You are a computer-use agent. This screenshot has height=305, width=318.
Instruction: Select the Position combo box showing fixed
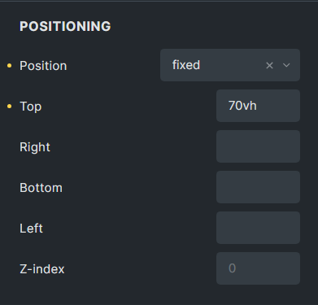pos(230,65)
